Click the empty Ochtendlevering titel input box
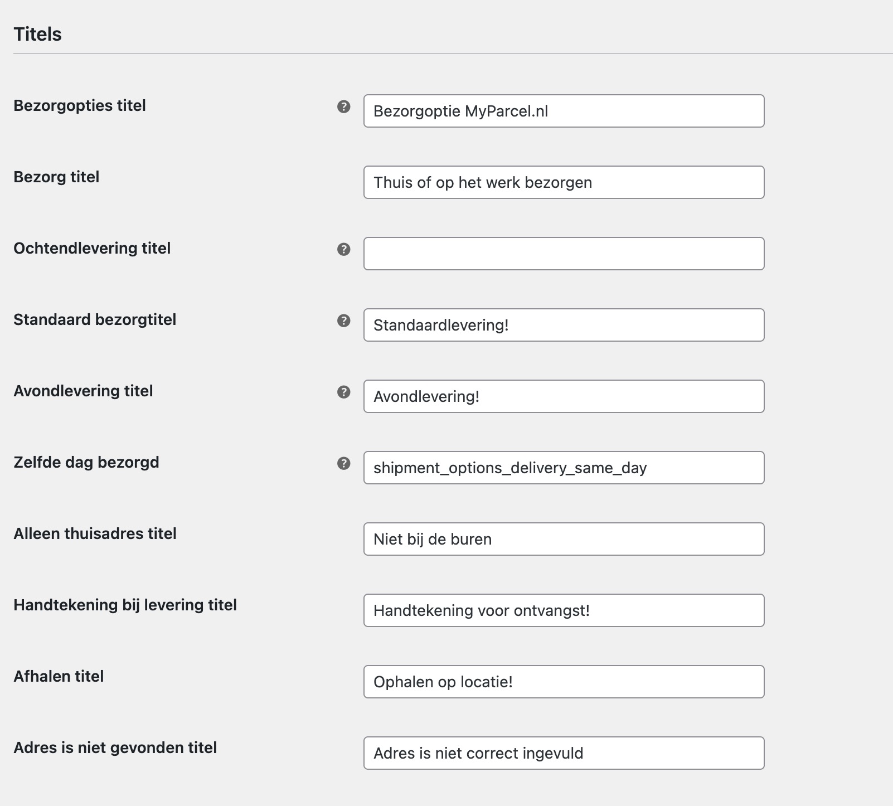 563,254
